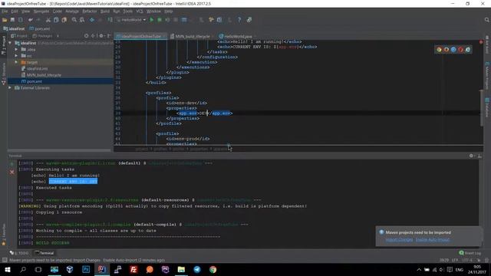Click the Build project toolbar icon
The image size is (491, 276).
[110, 20]
